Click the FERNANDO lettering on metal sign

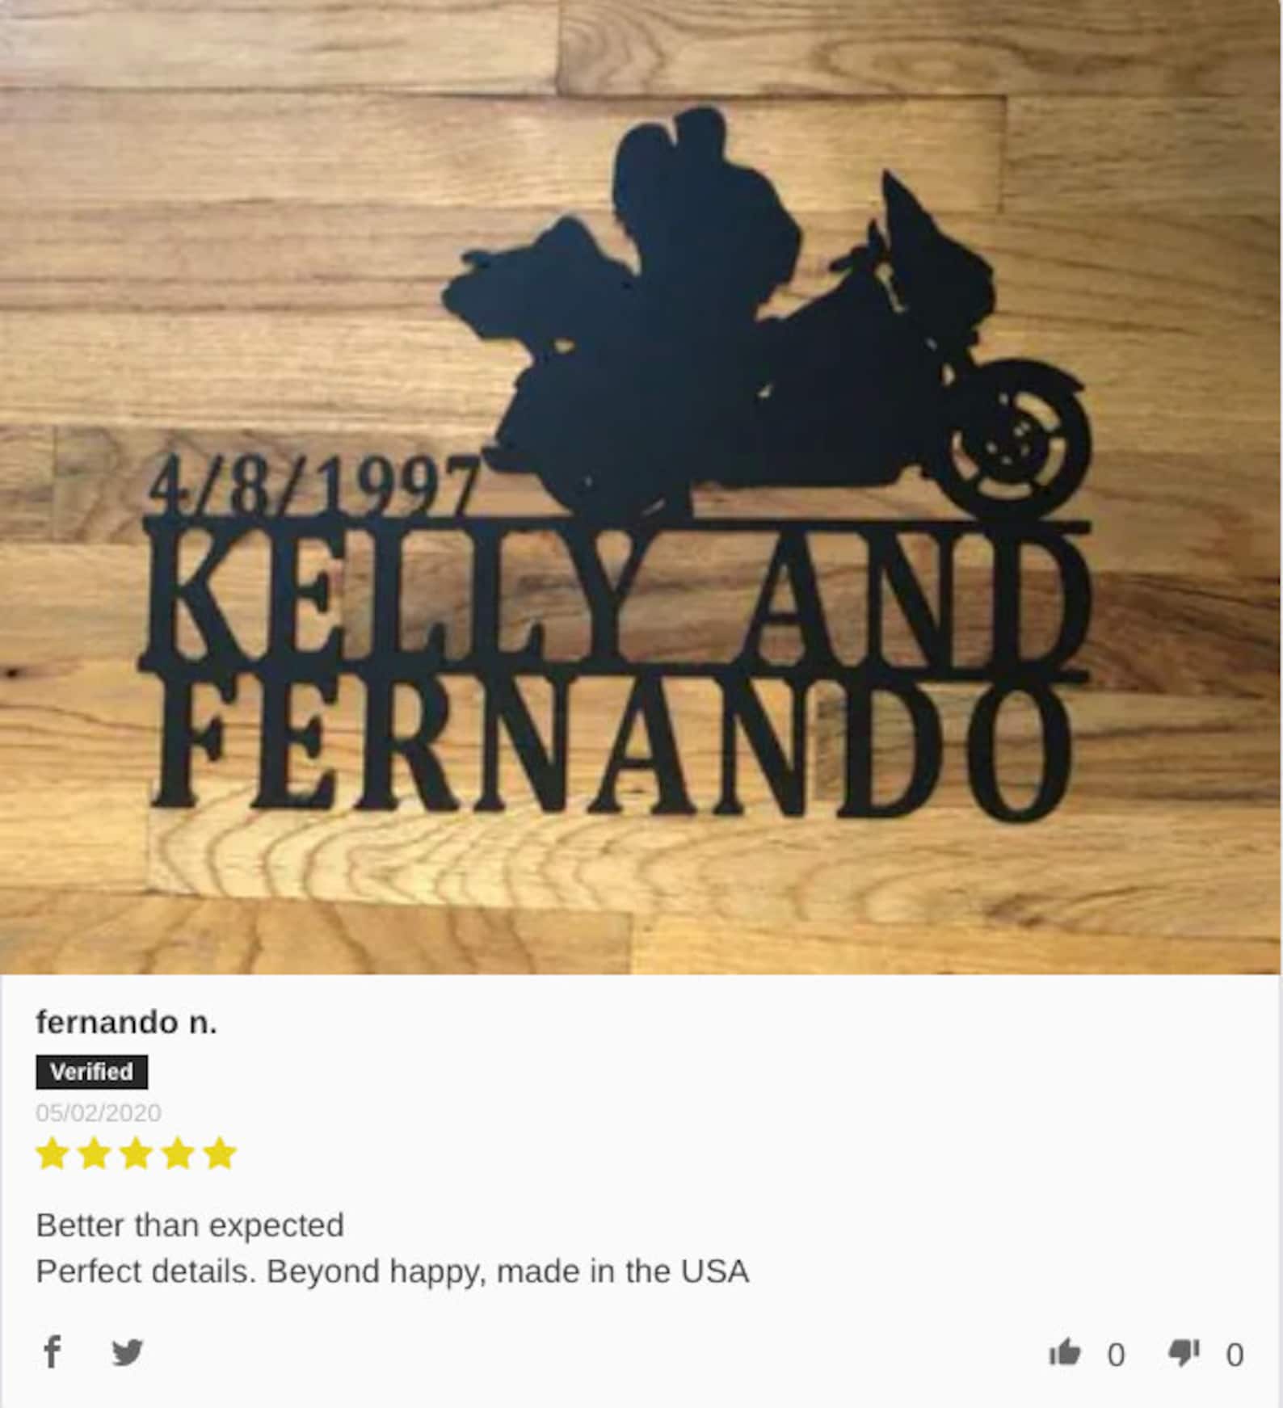point(614,745)
